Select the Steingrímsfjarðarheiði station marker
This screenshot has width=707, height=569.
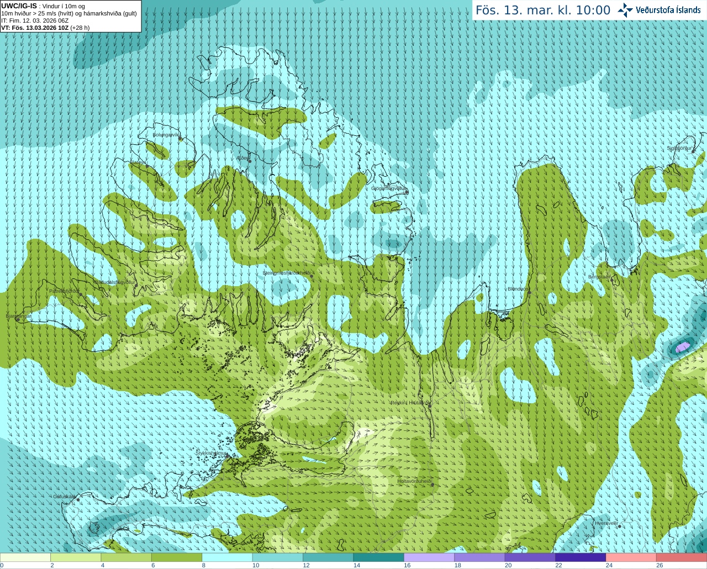click(312, 276)
